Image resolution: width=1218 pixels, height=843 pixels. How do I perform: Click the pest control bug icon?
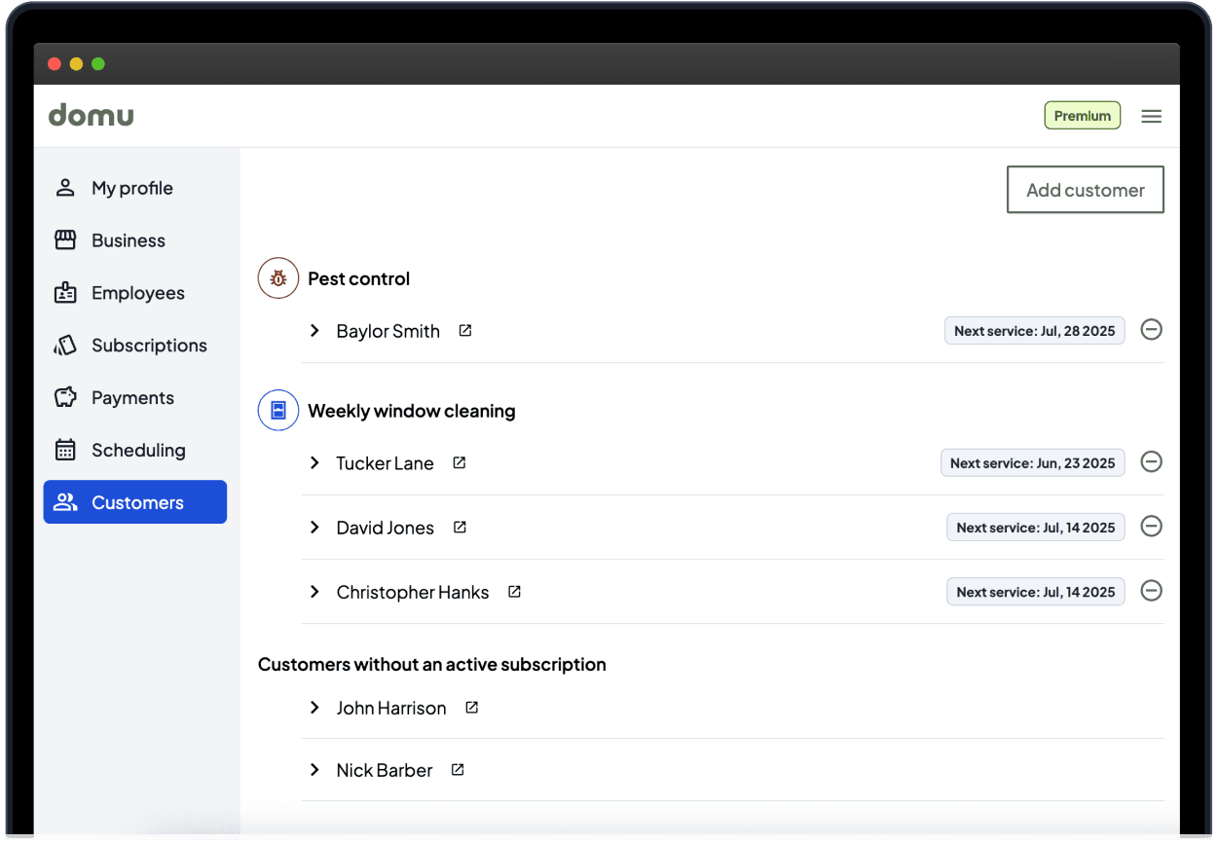tap(277, 278)
